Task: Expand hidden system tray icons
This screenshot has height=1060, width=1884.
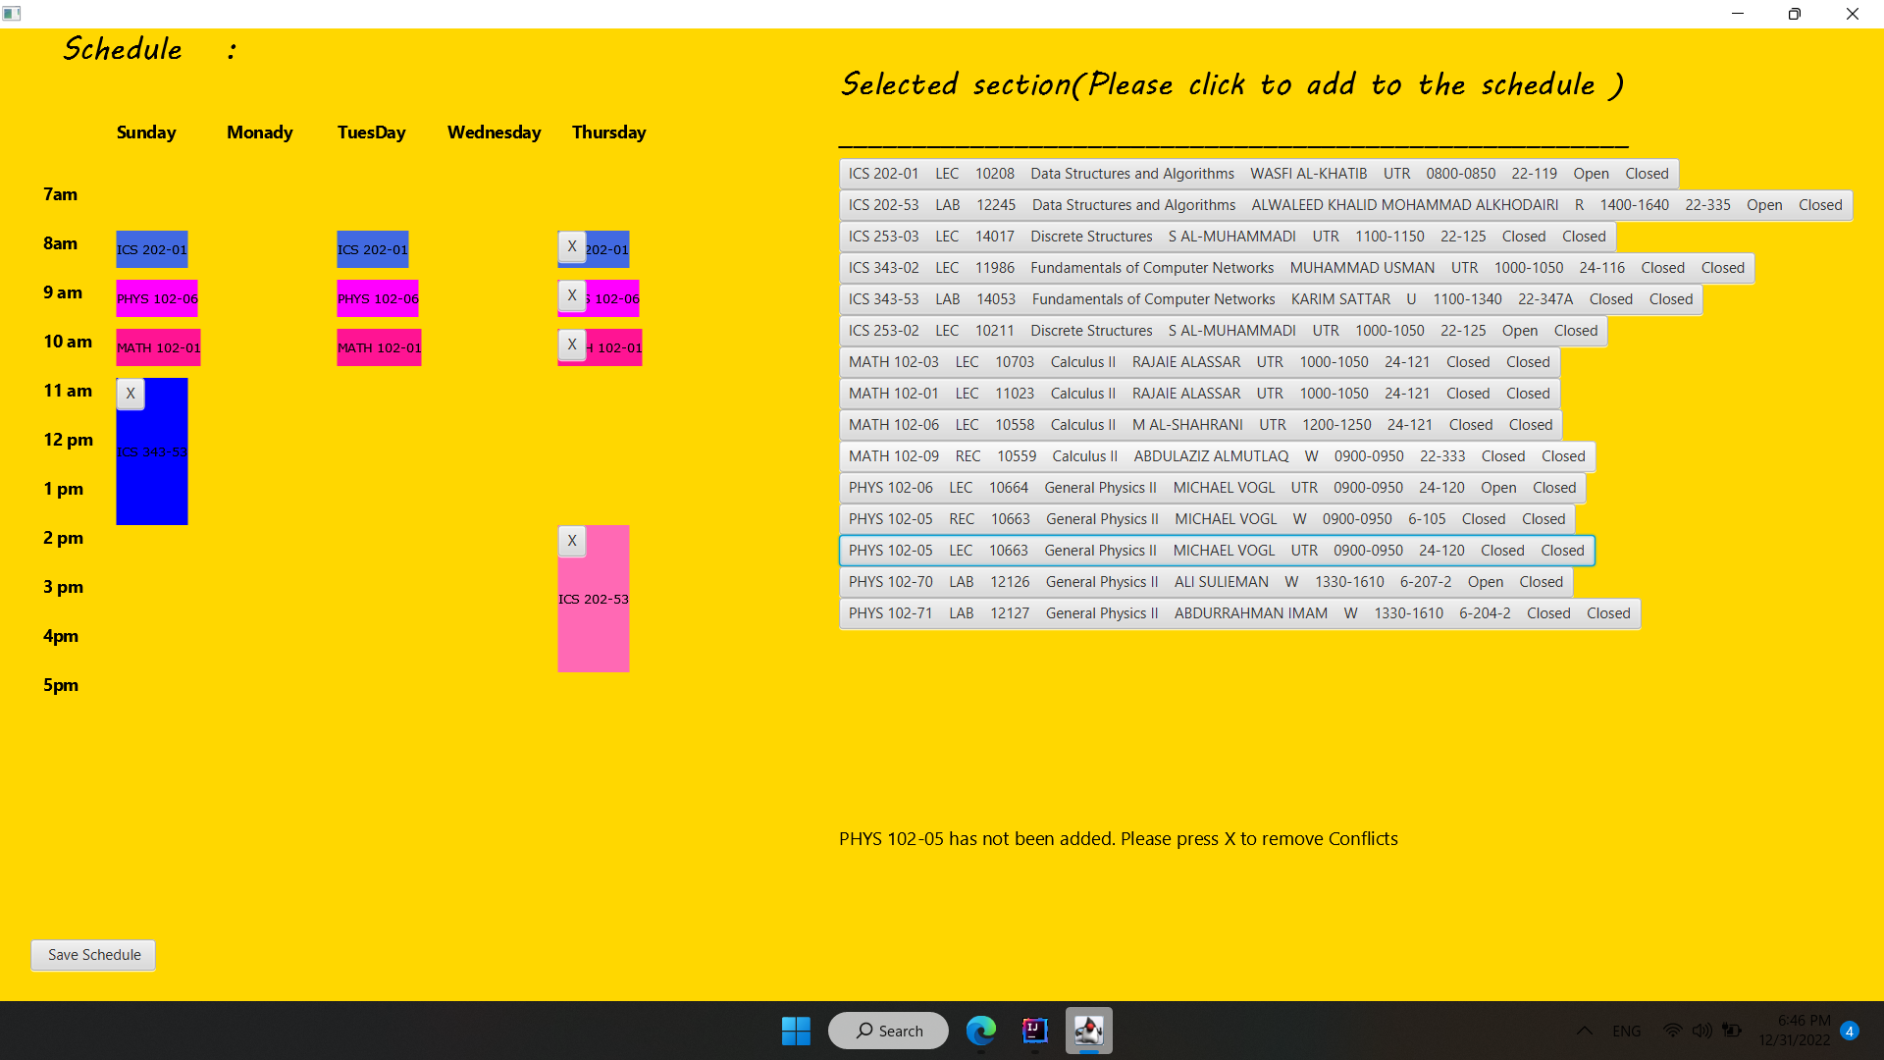Action: 1584,1031
